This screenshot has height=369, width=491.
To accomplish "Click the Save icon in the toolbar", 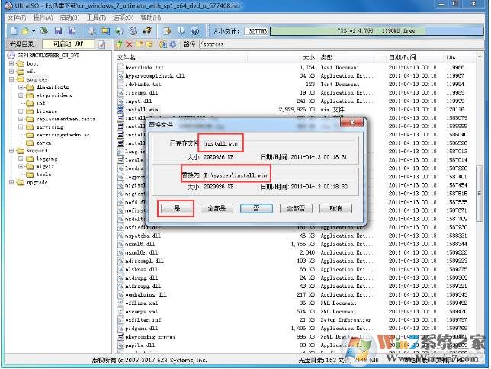I will tap(58, 31).
